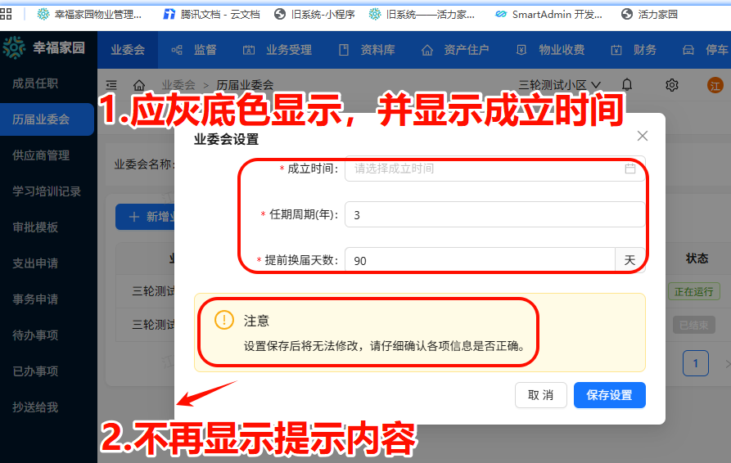Open the 幸福家园物业管理 bookmark

tap(89, 15)
